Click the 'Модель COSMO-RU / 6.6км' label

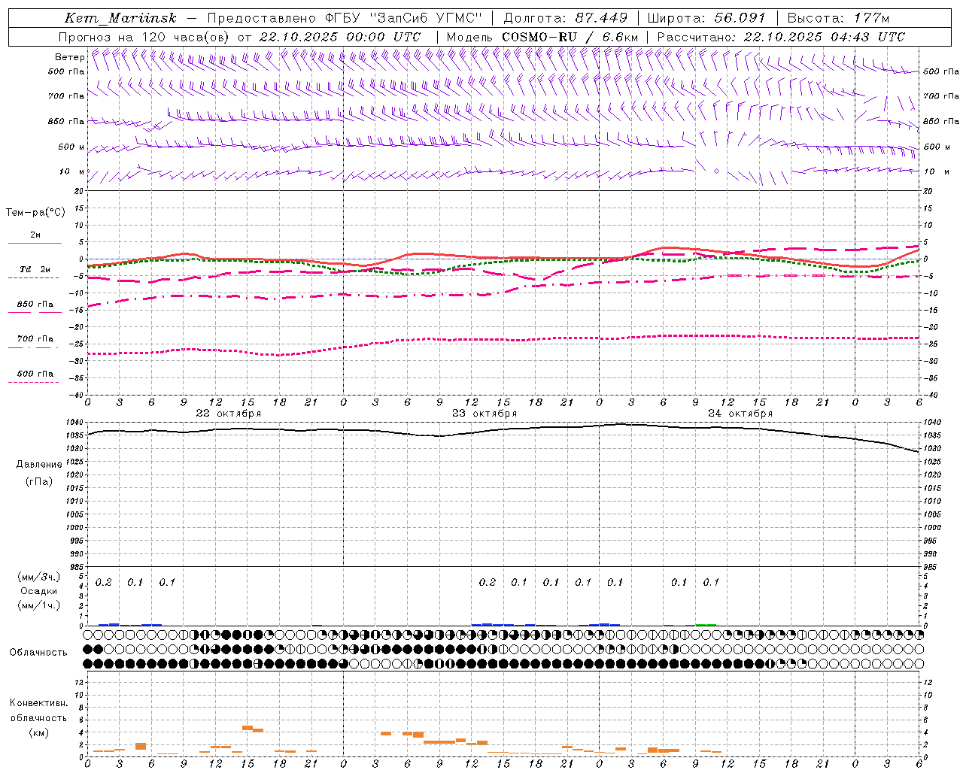pyautogui.click(x=542, y=37)
